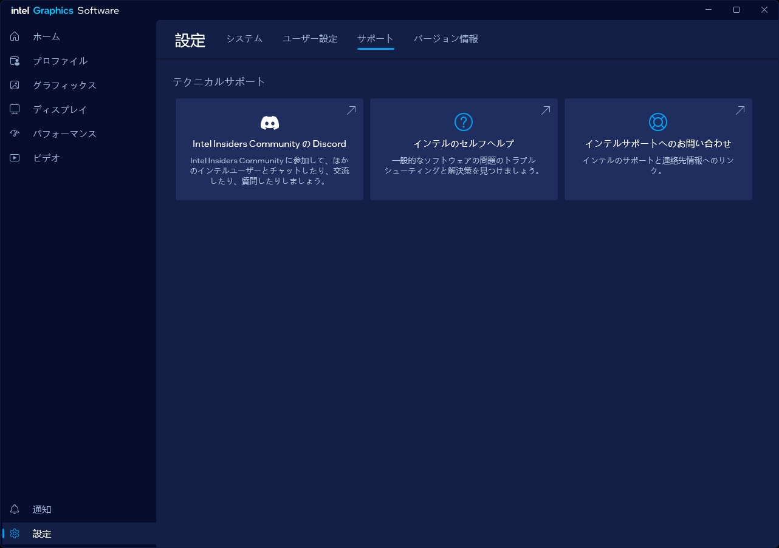The image size is (779, 548).
Task: Open インテルサポートへのお問い合わせ card title
Action: click(x=658, y=144)
